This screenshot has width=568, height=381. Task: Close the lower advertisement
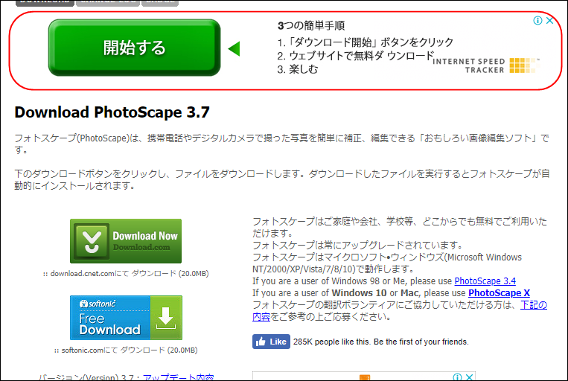pos(469,377)
